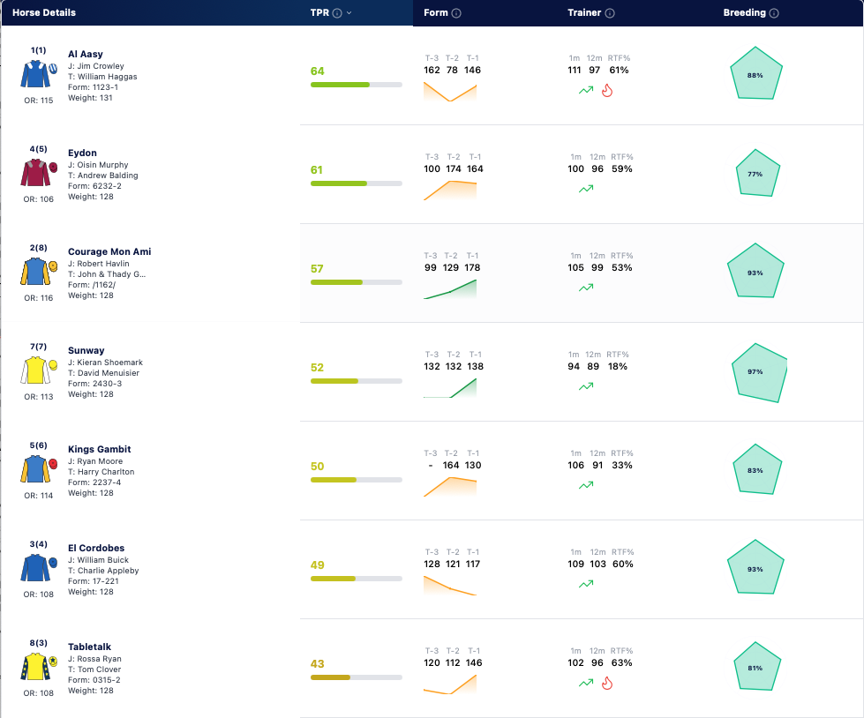The height and width of the screenshot is (718, 864).
Task: Click Al Aasy's blue jockey silks icon
Action: click(x=39, y=74)
